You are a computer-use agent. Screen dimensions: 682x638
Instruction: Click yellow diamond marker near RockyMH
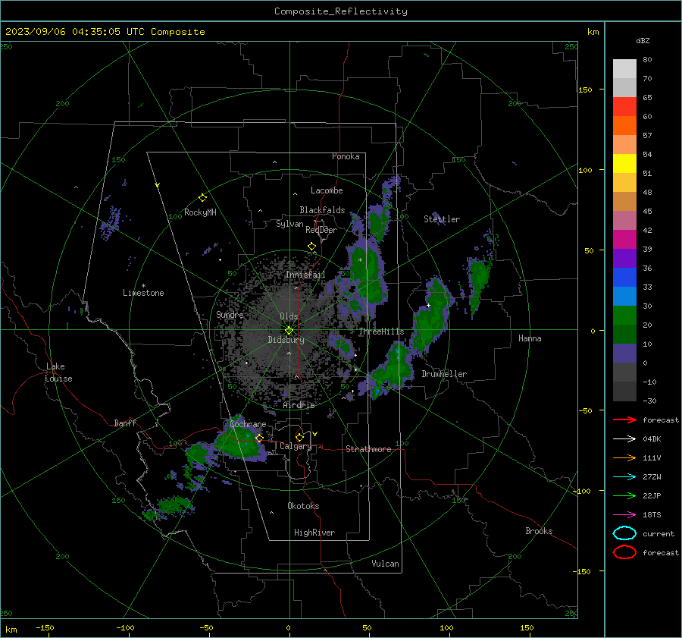pyautogui.click(x=202, y=198)
